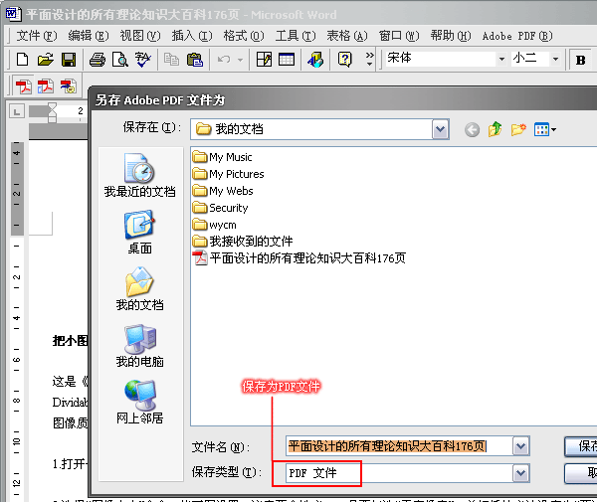The width and height of the screenshot is (597, 502).
Task: Select 网上邻居 in places bar
Action: point(139,402)
